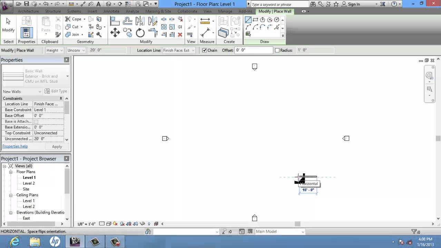Select the Line draw tool

pos(248,20)
